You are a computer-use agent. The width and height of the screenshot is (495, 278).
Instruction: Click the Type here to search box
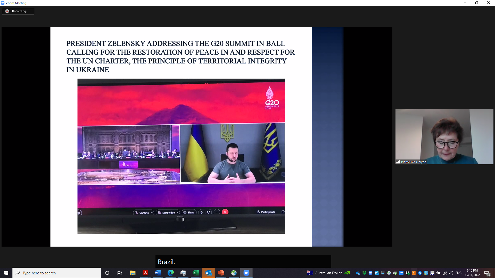(57, 273)
